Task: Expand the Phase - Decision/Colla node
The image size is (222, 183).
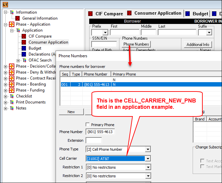Action: point(5,67)
